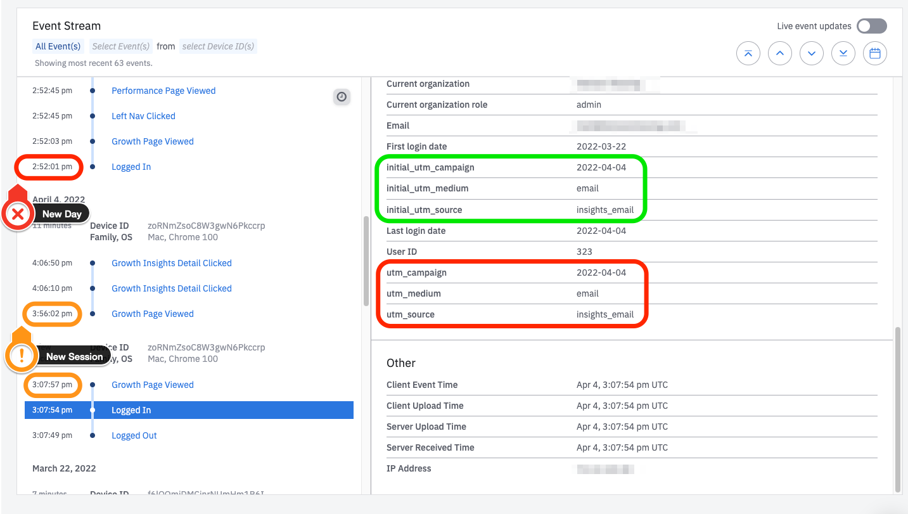Click the event list scrollbar
Screen dimensions: 908x514
click(366, 261)
